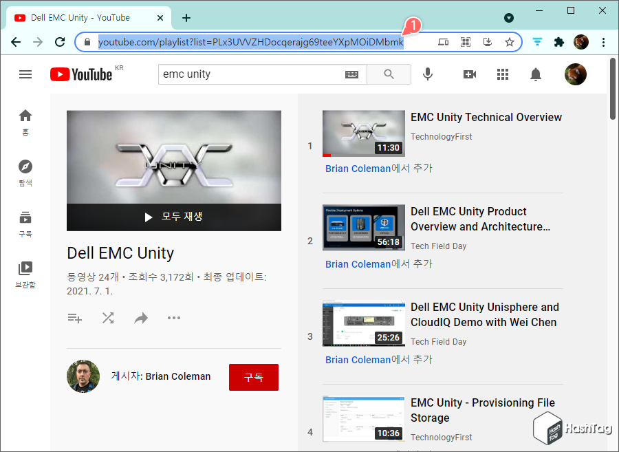Click the page vertical scrollbar thumb
This screenshot has width=619, height=452.
pos(612,89)
